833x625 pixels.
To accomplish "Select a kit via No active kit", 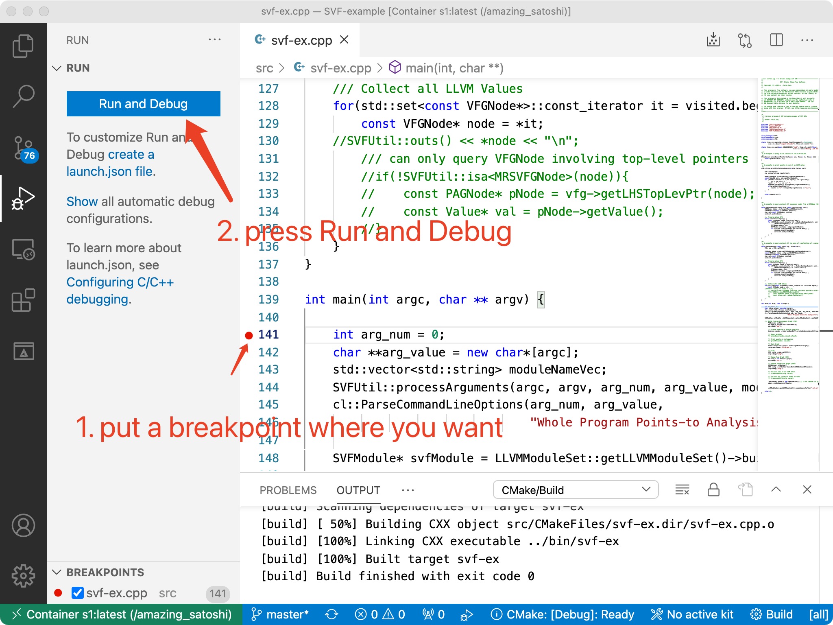I will (692, 614).
